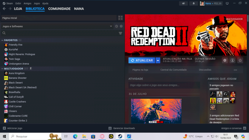The height and width of the screenshot is (140, 249).
Task: Open advanced filters icon in search bar
Action: (x=120, y=33)
